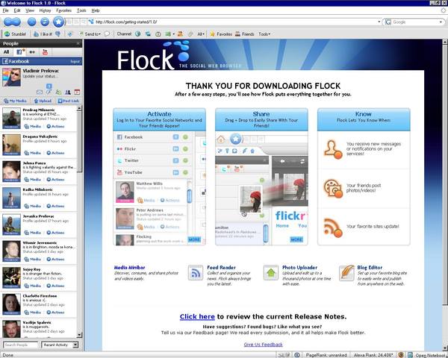Click the Facebook logout link
448x358 pixels.
[x=75, y=61]
